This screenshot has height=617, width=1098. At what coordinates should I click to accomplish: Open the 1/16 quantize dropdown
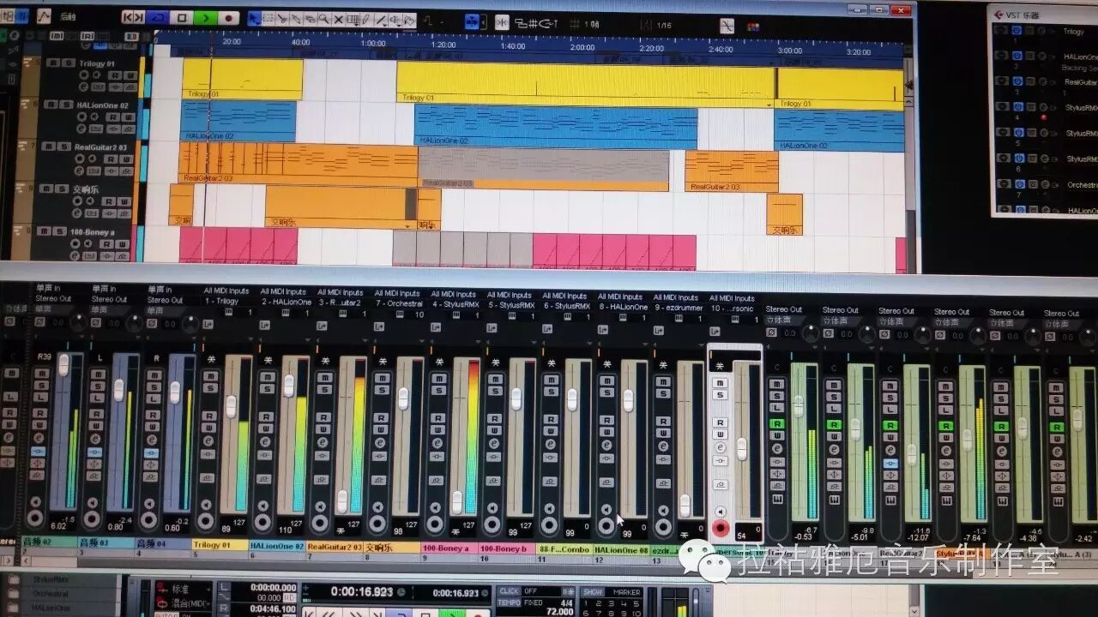664,25
